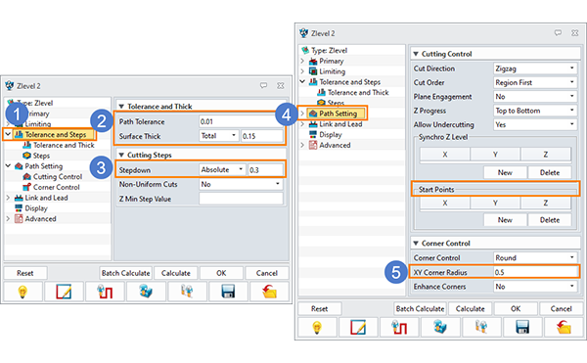
Task: Click the toolpath icon beside the pencil in left dialog
Action: 105,292
